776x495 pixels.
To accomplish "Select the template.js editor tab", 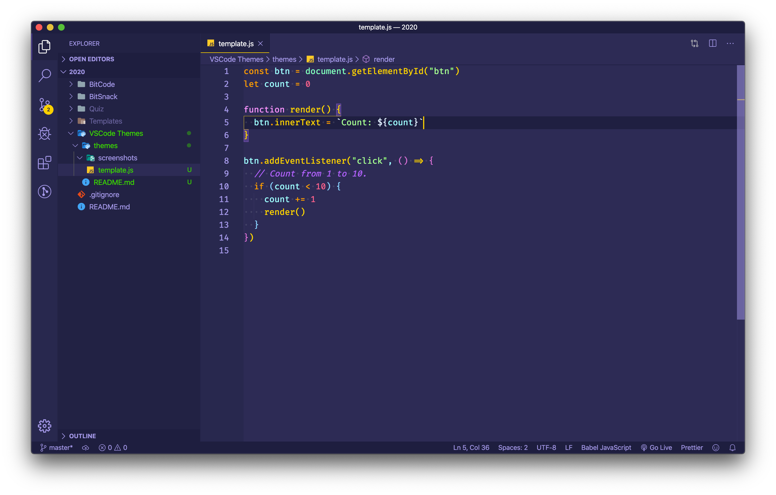I will 236,43.
